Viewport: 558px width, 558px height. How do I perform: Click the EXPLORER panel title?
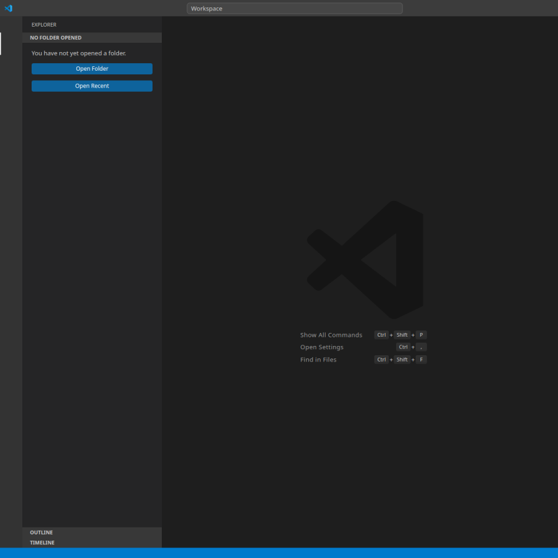click(x=44, y=25)
